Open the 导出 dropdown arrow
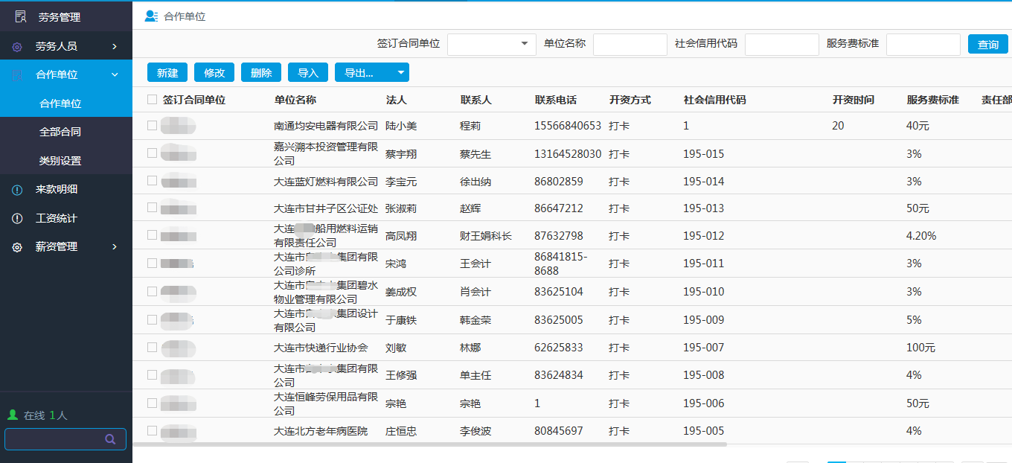Screen dimensions: 1012x463 tap(401, 73)
